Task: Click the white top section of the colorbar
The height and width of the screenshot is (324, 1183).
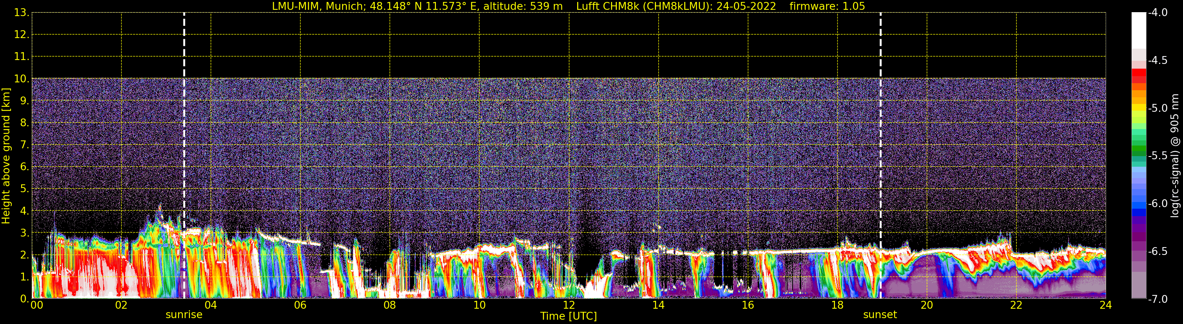Action: tap(1138, 30)
